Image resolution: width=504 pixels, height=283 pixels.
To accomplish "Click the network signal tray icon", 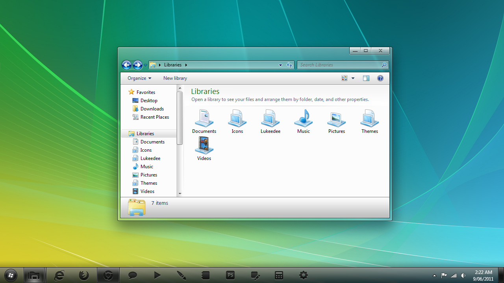I will (x=454, y=276).
